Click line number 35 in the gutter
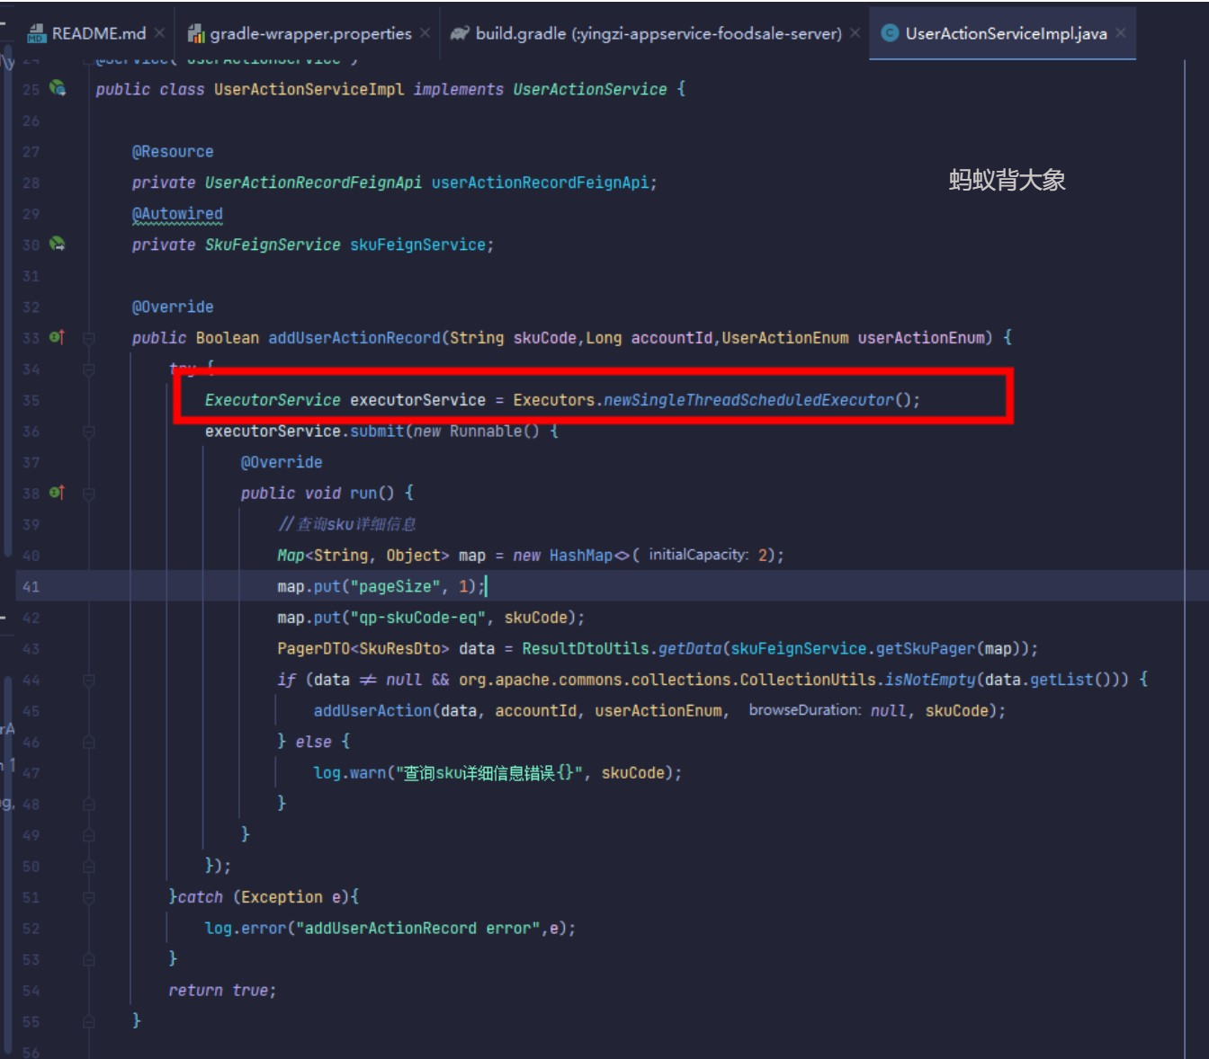The width and height of the screenshot is (1209, 1059). 31,400
